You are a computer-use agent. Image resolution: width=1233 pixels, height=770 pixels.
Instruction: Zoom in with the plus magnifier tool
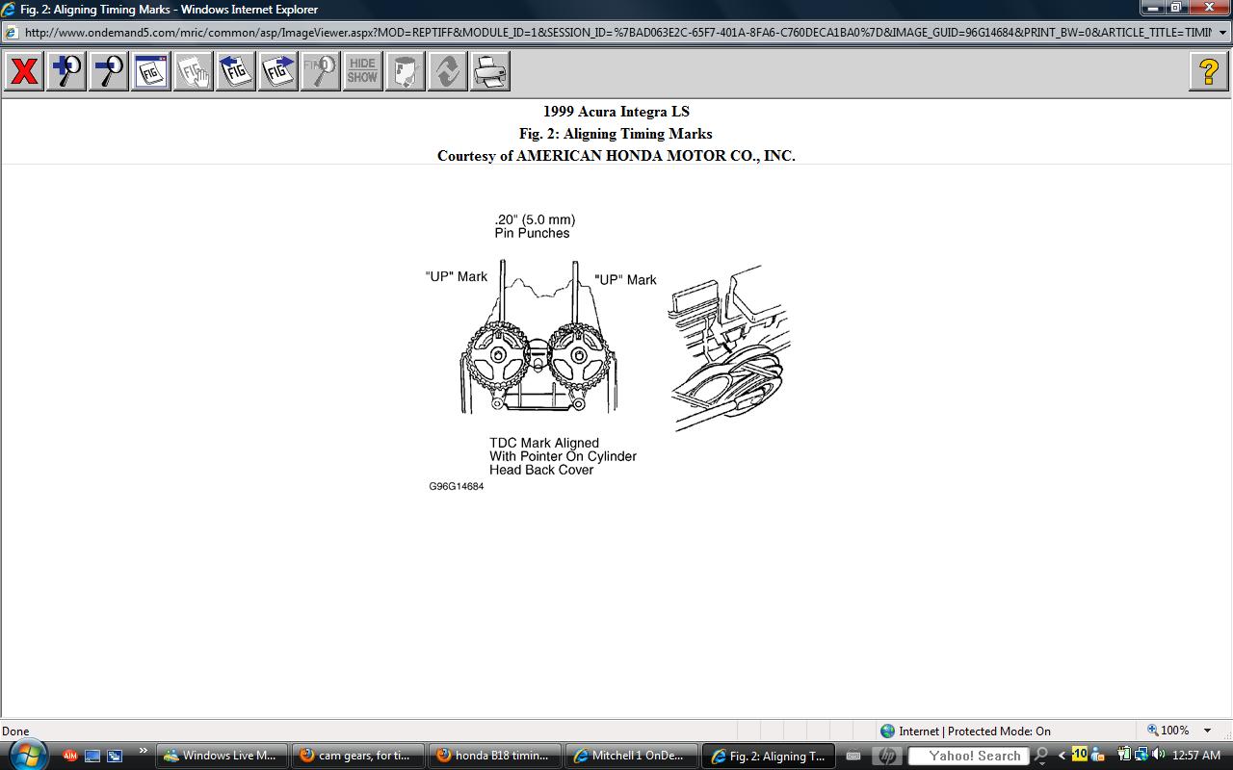66,71
